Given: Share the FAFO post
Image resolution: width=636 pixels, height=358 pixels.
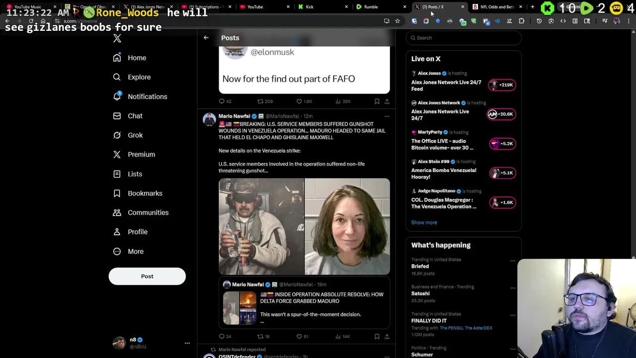Looking at the screenshot, I should (x=387, y=101).
